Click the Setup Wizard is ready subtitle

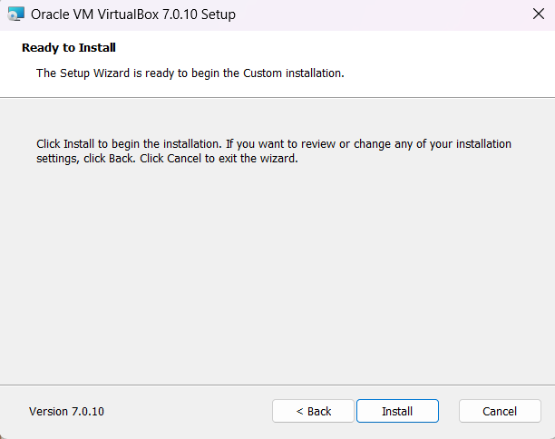coord(190,73)
